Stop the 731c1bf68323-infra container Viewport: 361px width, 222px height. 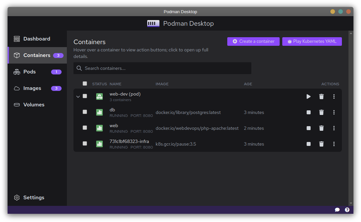(x=308, y=144)
